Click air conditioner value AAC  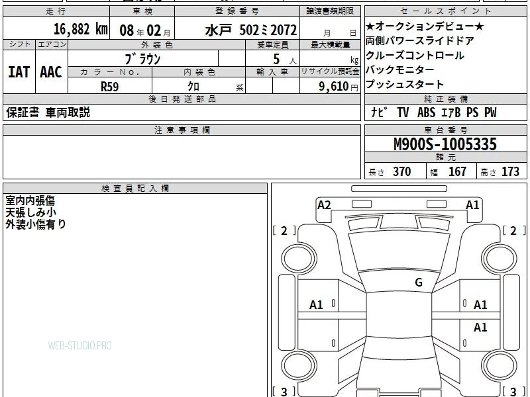(51, 72)
